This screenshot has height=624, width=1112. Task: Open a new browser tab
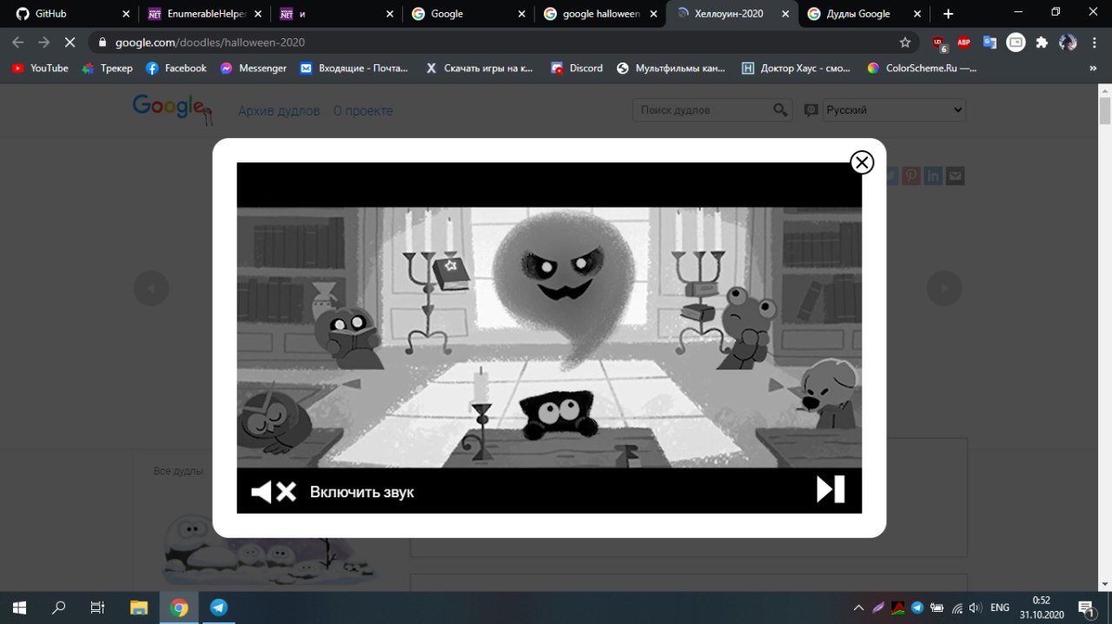pos(948,14)
